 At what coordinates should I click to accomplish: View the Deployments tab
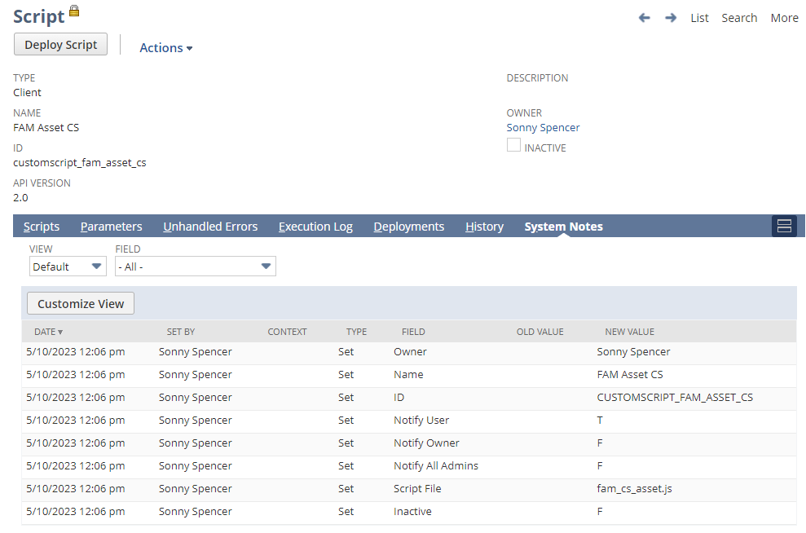coord(408,226)
